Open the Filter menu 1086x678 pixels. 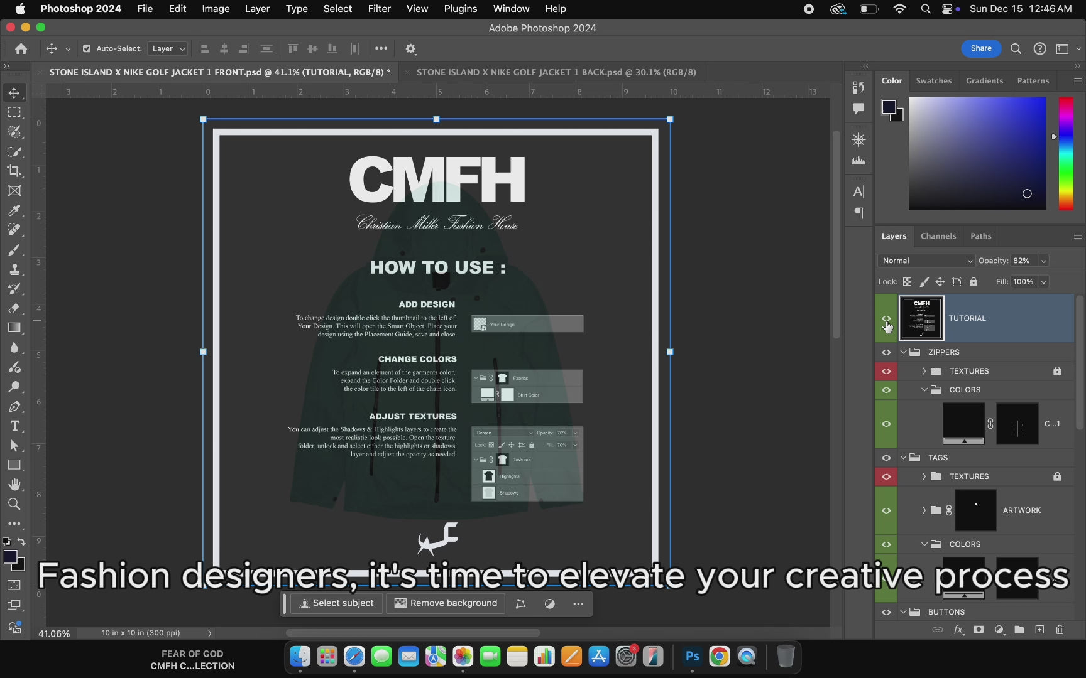coord(379,9)
